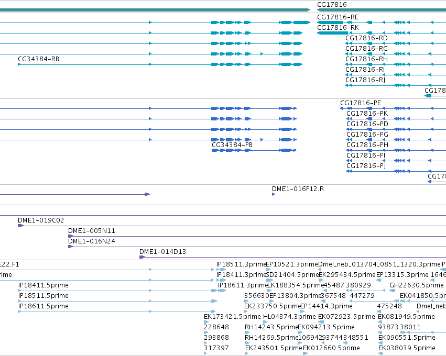
Task: Select EST label EK090551.5prime
Action: 407,338
